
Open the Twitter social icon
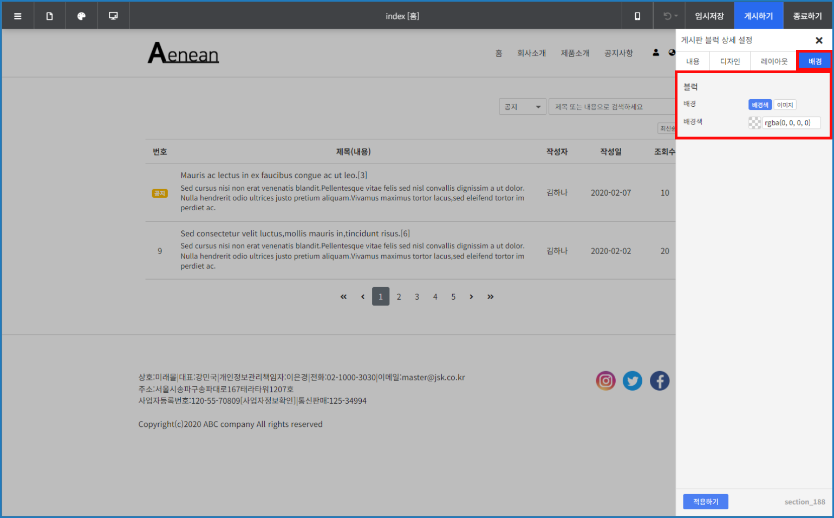click(632, 381)
